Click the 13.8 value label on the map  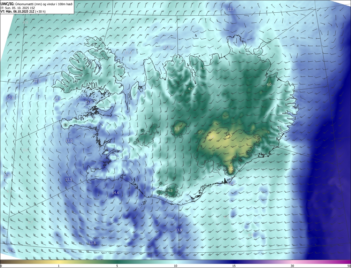(92, 243)
